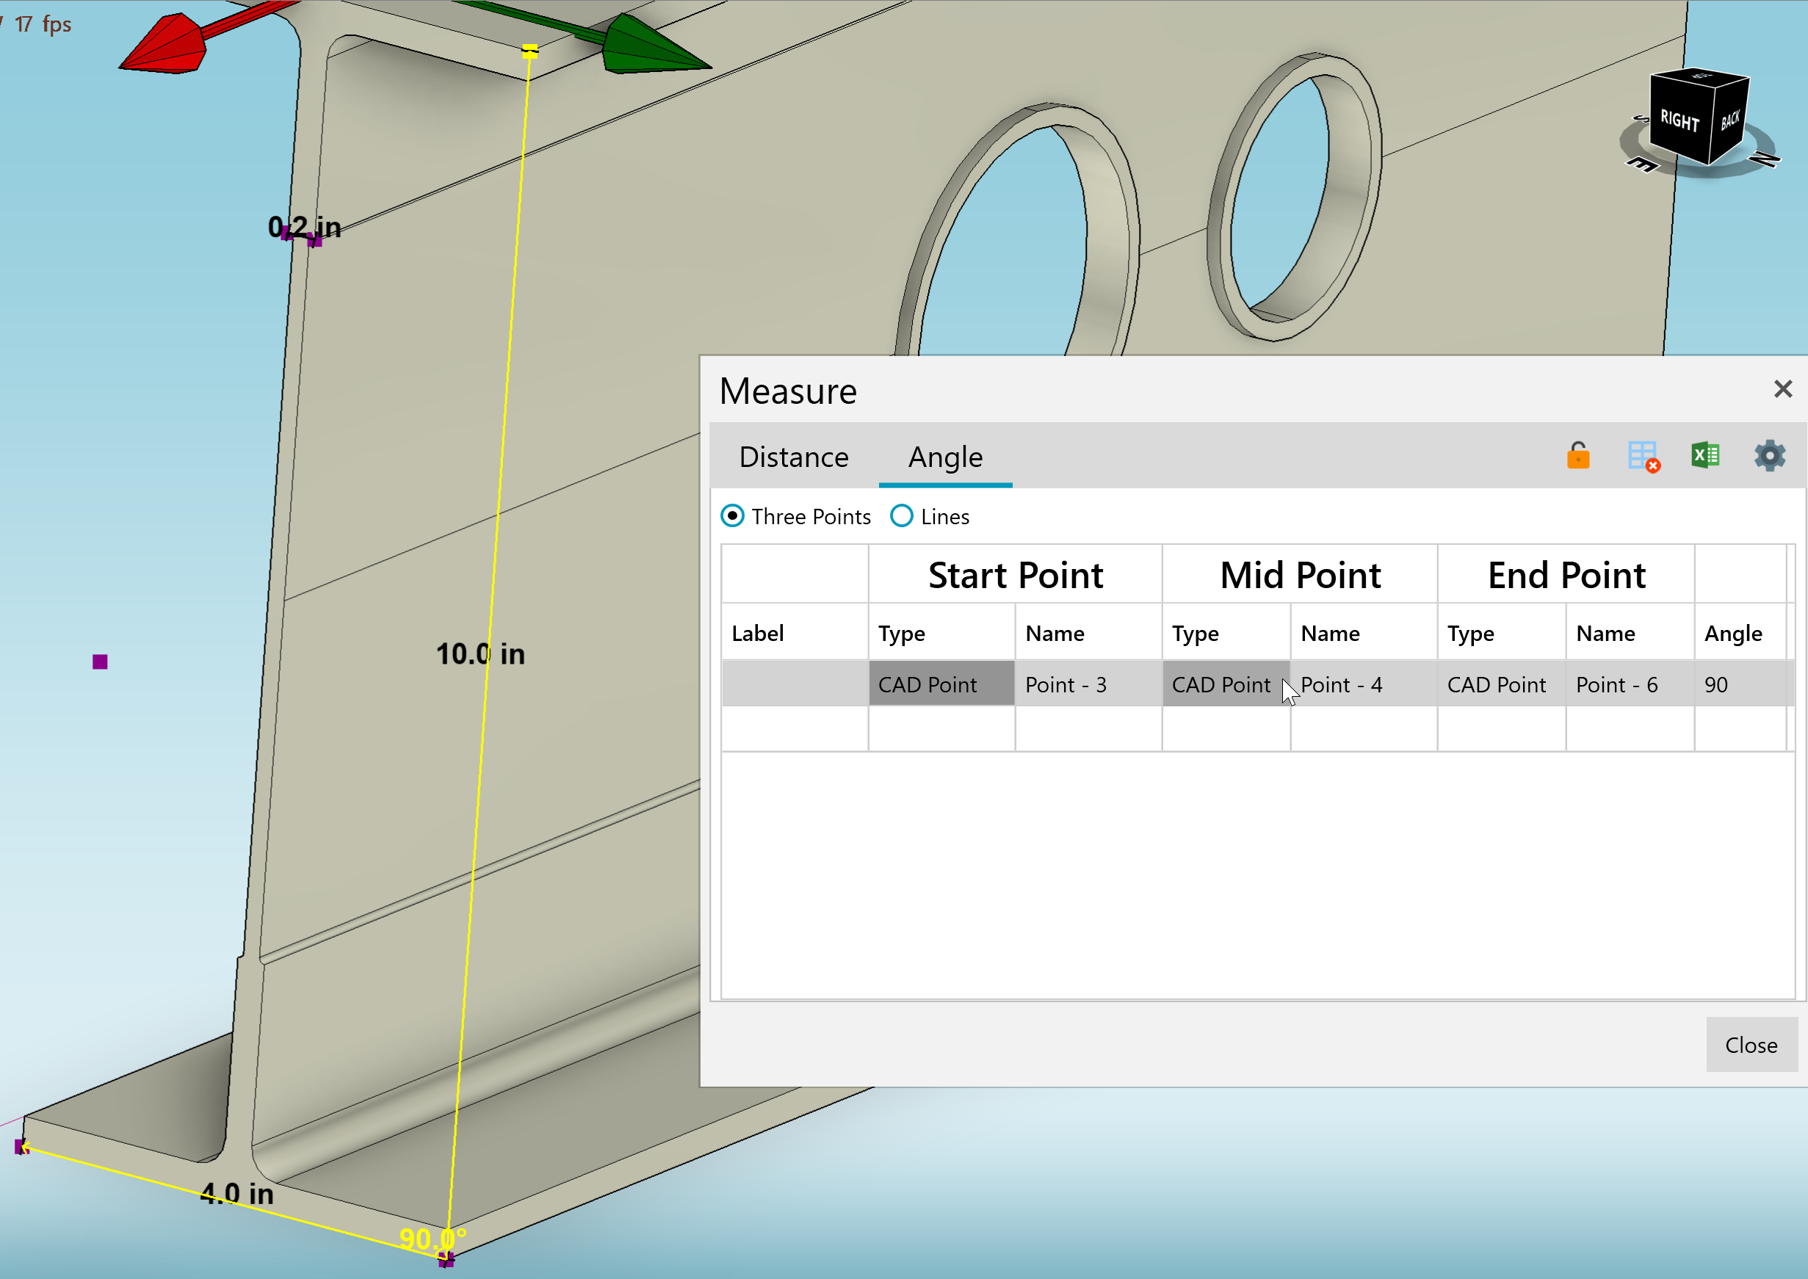The width and height of the screenshot is (1808, 1279).
Task: Click the BACK face of the view cube
Action: pyautogui.click(x=1730, y=120)
